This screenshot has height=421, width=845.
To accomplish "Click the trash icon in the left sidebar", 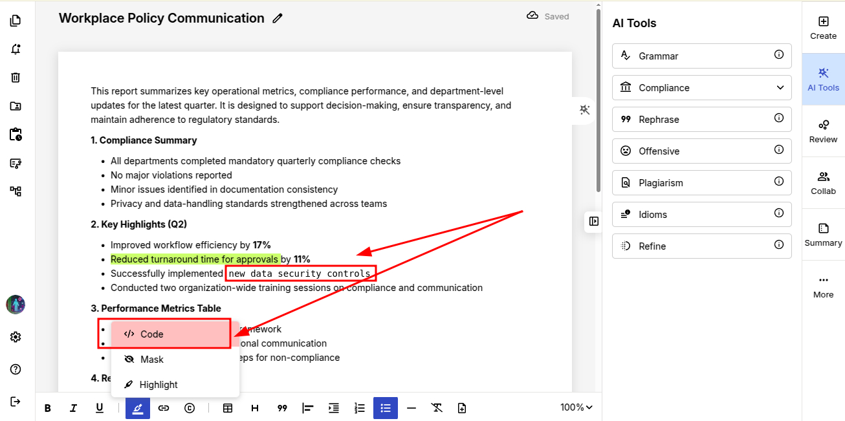I will click(16, 78).
